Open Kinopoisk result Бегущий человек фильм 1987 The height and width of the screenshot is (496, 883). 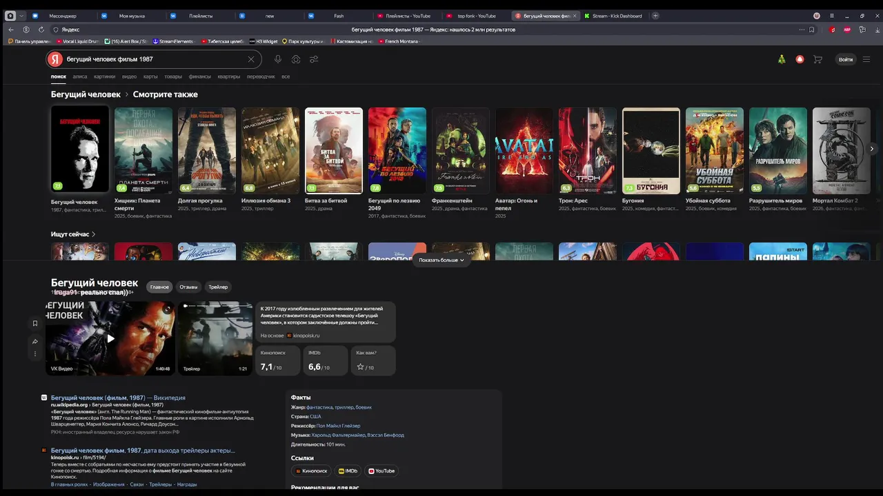(x=143, y=450)
